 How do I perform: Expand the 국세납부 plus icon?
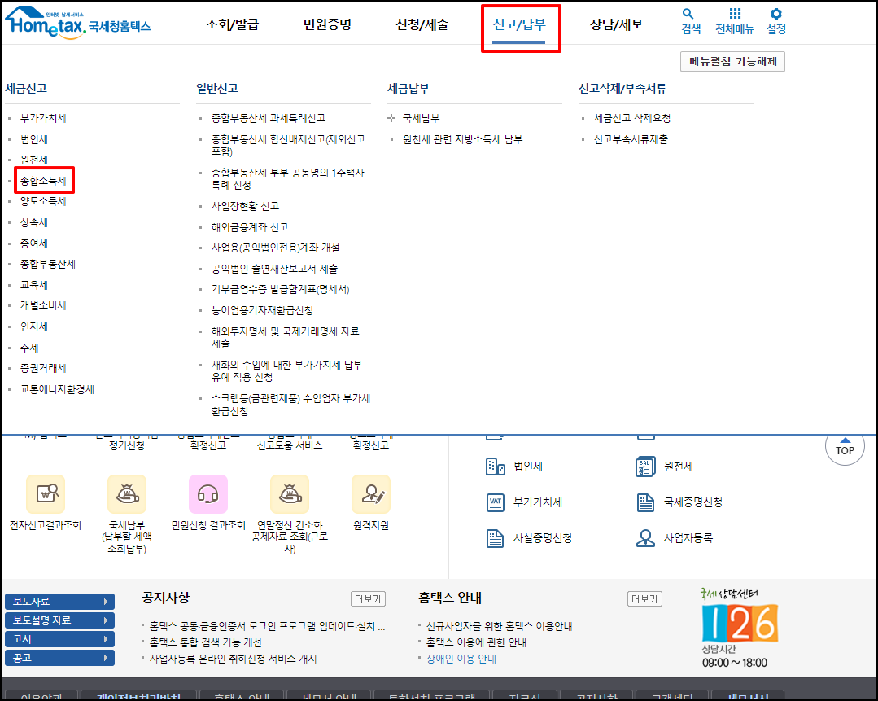point(391,118)
